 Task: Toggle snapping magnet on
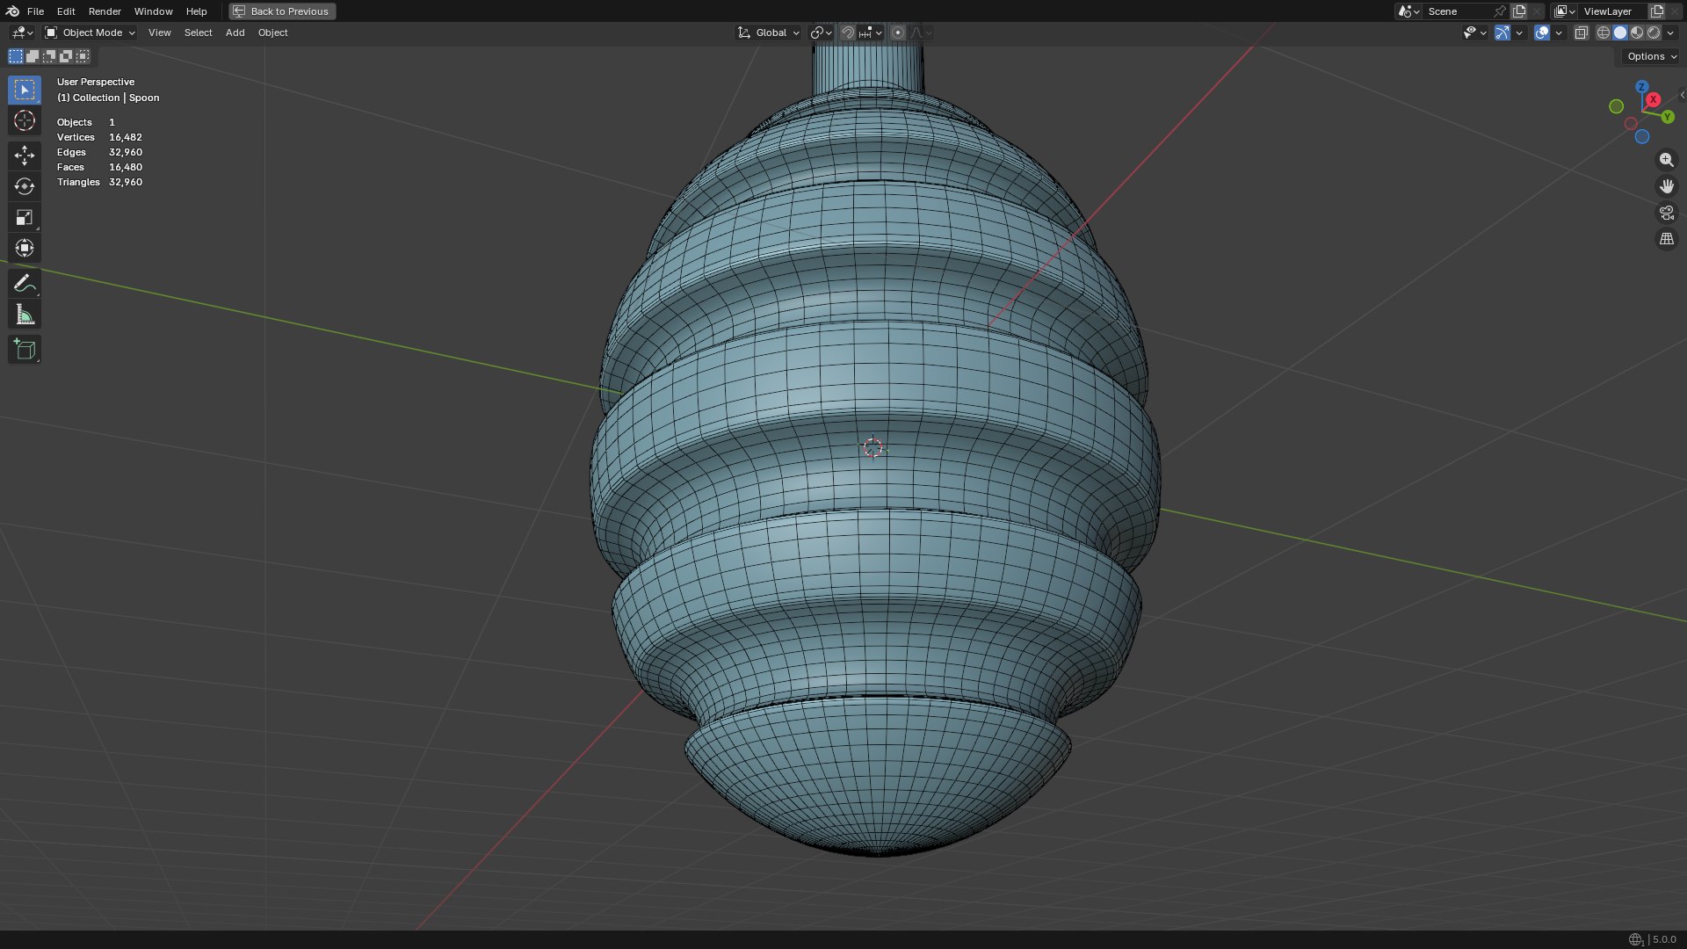848,33
